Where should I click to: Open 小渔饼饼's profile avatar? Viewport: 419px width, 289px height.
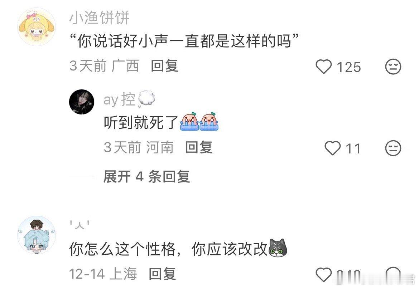pyautogui.click(x=37, y=27)
